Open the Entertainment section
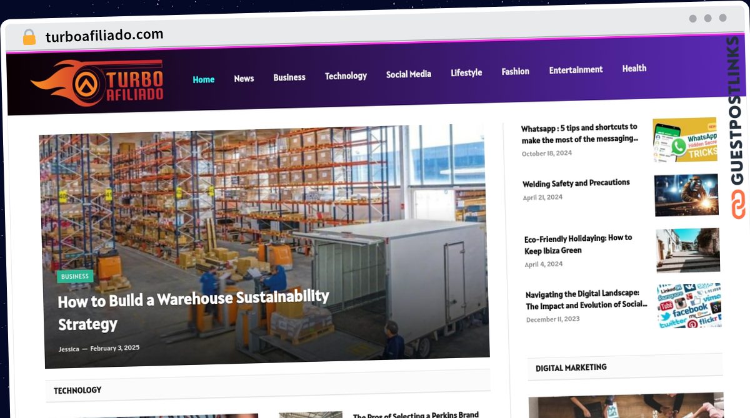This screenshot has height=418, width=750. (576, 70)
